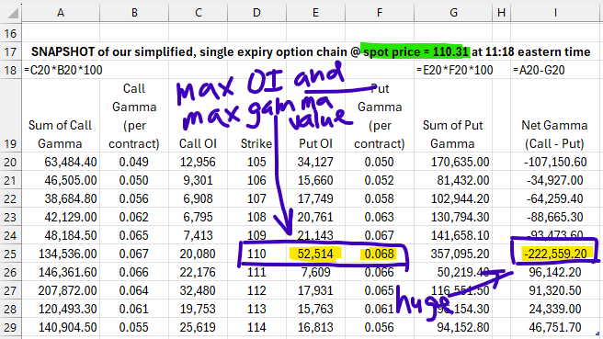Select cell with 46,505.00
This screenshot has height=339, width=603.
coord(61,180)
